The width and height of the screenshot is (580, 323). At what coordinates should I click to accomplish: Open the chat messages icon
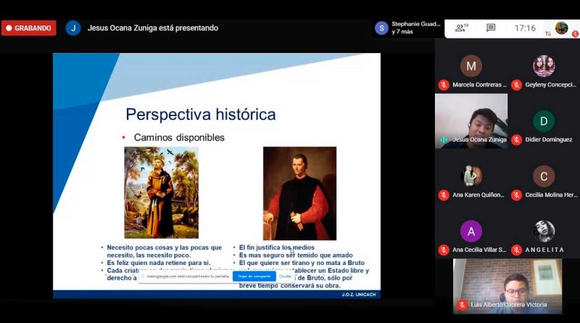coord(491,28)
